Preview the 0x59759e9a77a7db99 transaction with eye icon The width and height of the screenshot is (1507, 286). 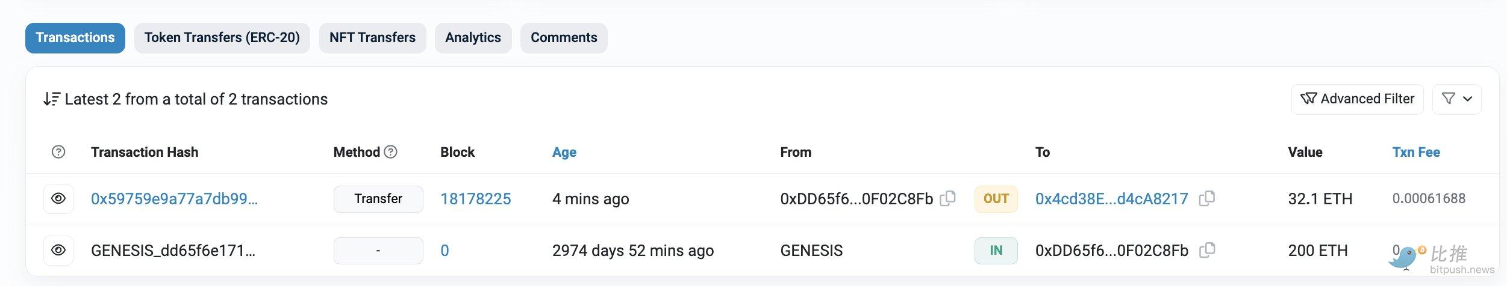(58, 198)
